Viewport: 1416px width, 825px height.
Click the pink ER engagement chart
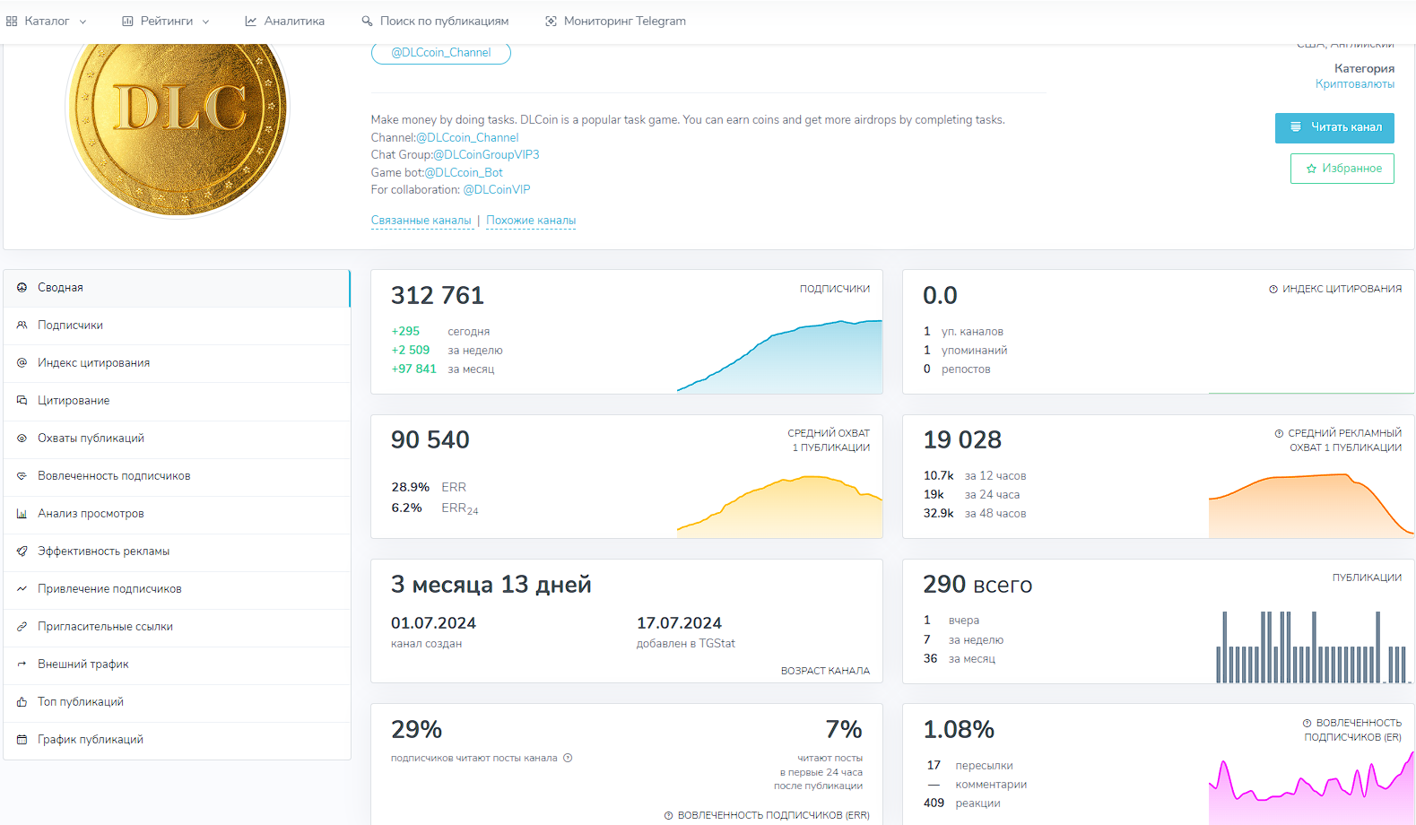pyautogui.click(x=1311, y=788)
